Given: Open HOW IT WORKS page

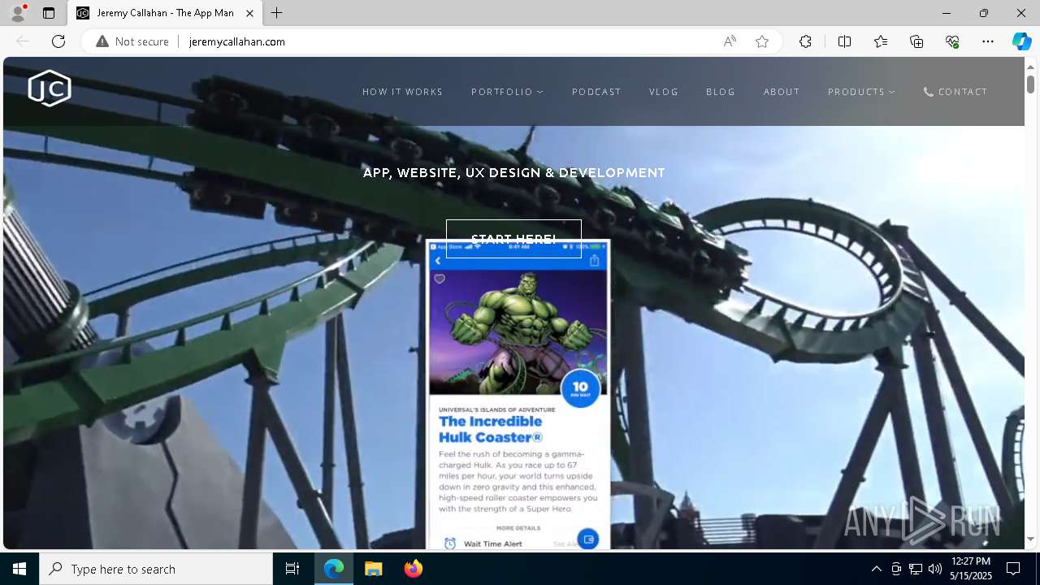Looking at the screenshot, I should point(403,92).
